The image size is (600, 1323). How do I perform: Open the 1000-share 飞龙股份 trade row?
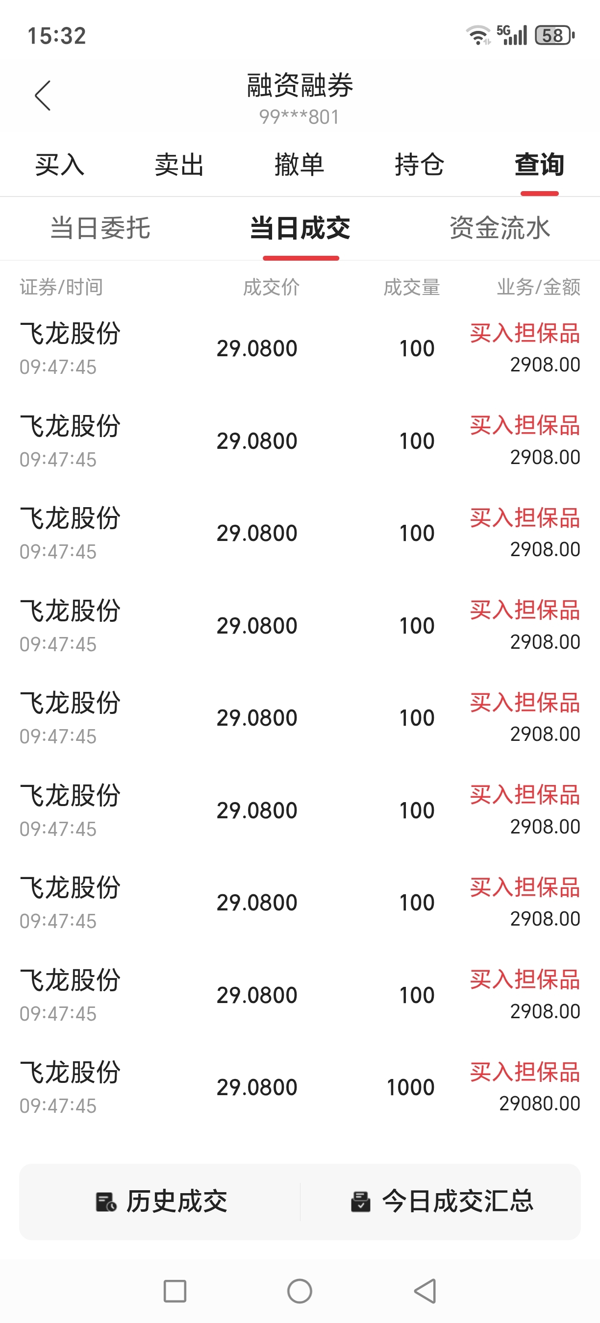pos(300,1087)
